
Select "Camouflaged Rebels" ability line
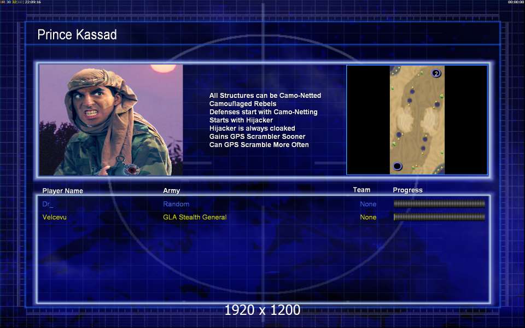243,104
